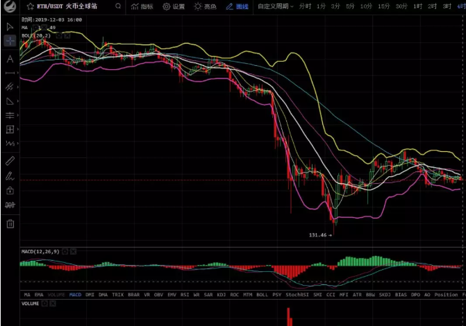
Task: Switch to the KDJ indicator tab
Action: [221, 295]
